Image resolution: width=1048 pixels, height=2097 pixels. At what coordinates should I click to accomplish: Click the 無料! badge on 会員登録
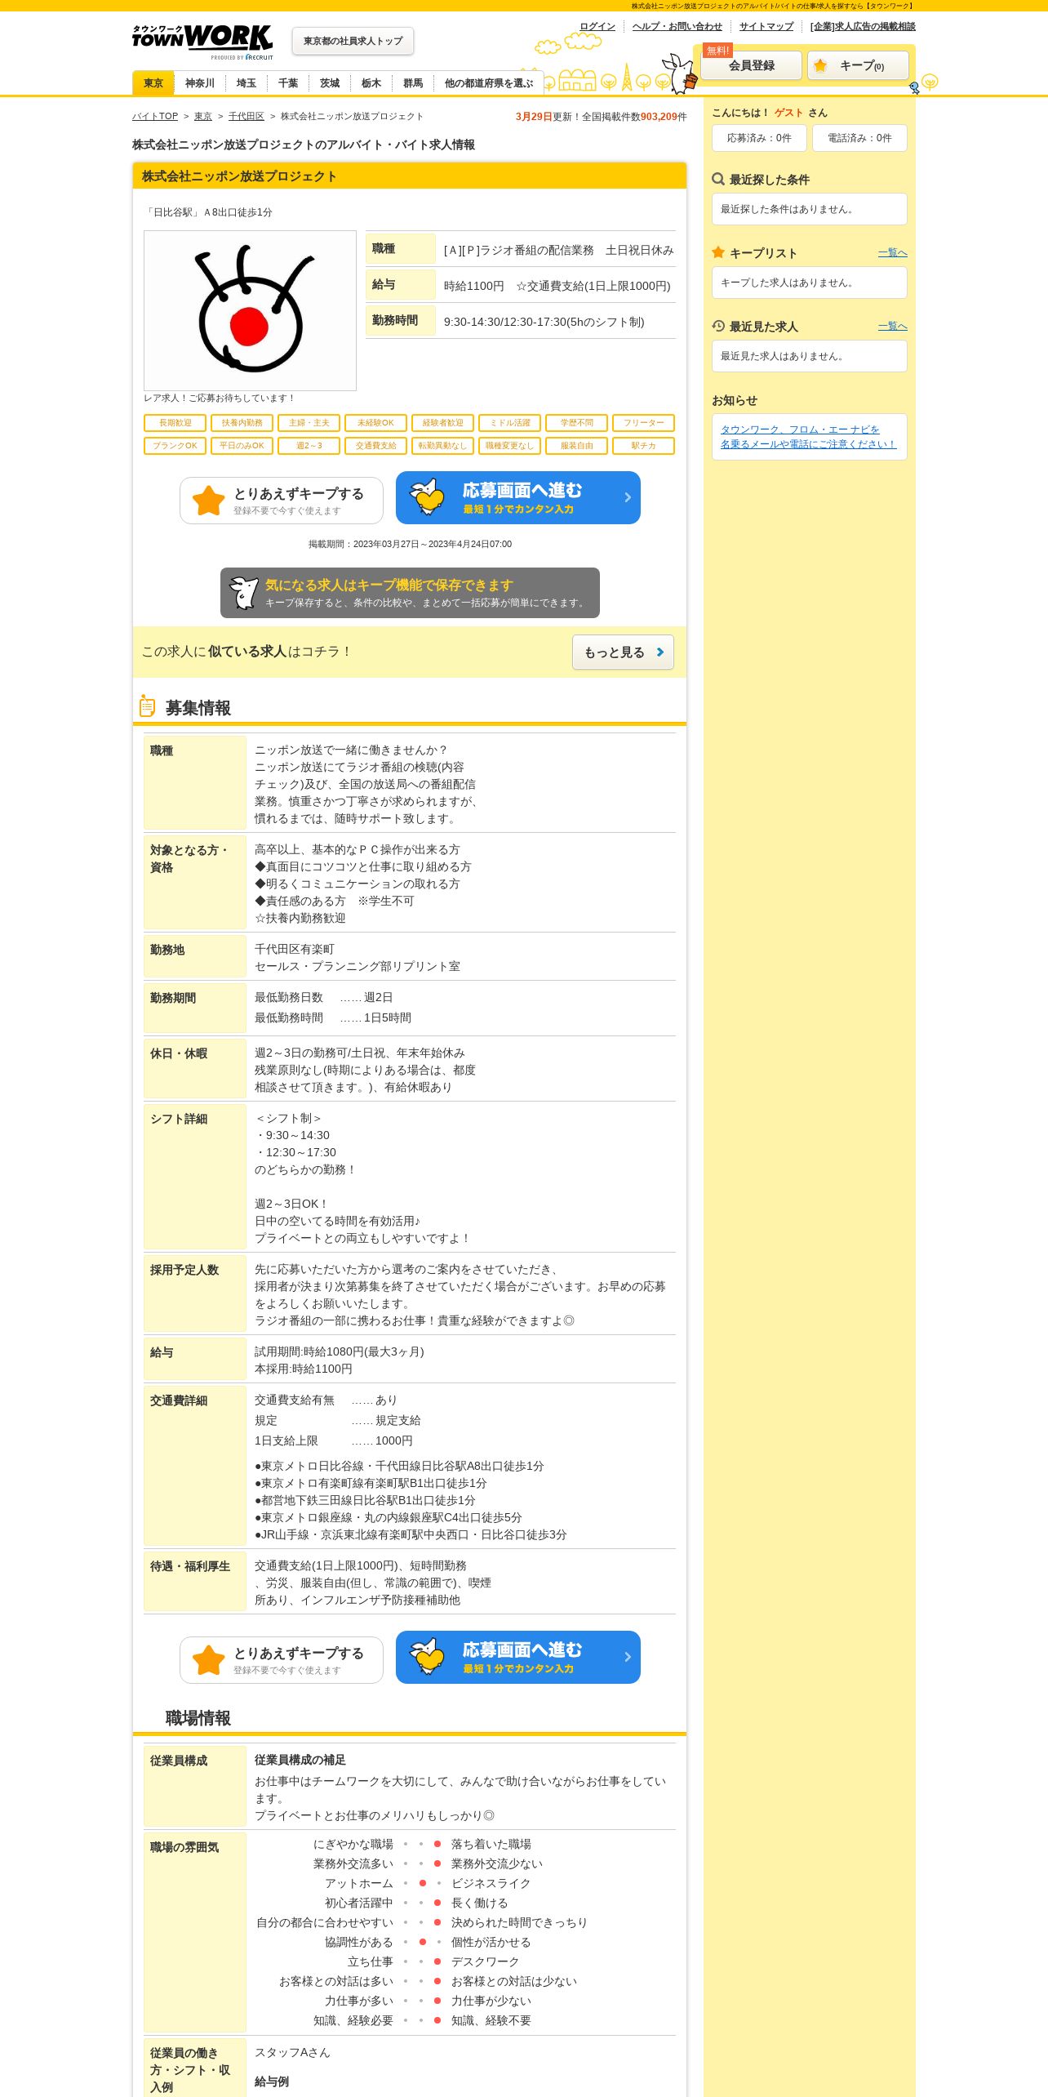tap(718, 51)
